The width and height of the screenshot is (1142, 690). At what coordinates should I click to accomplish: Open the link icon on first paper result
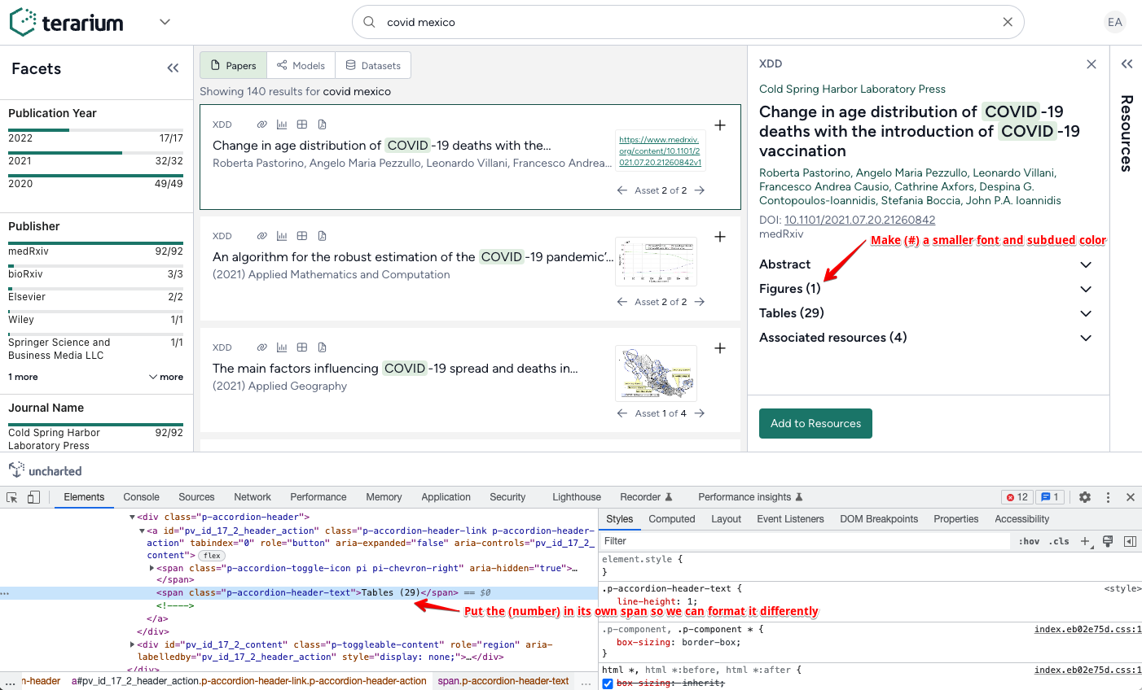[261, 124]
